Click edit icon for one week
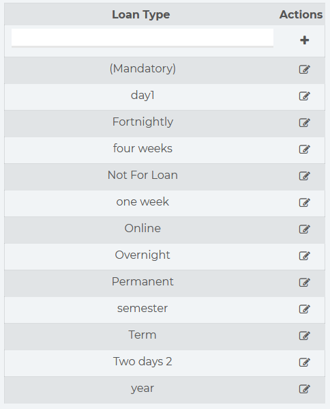This screenshot has width=330, height=409. tap(304, 202)
